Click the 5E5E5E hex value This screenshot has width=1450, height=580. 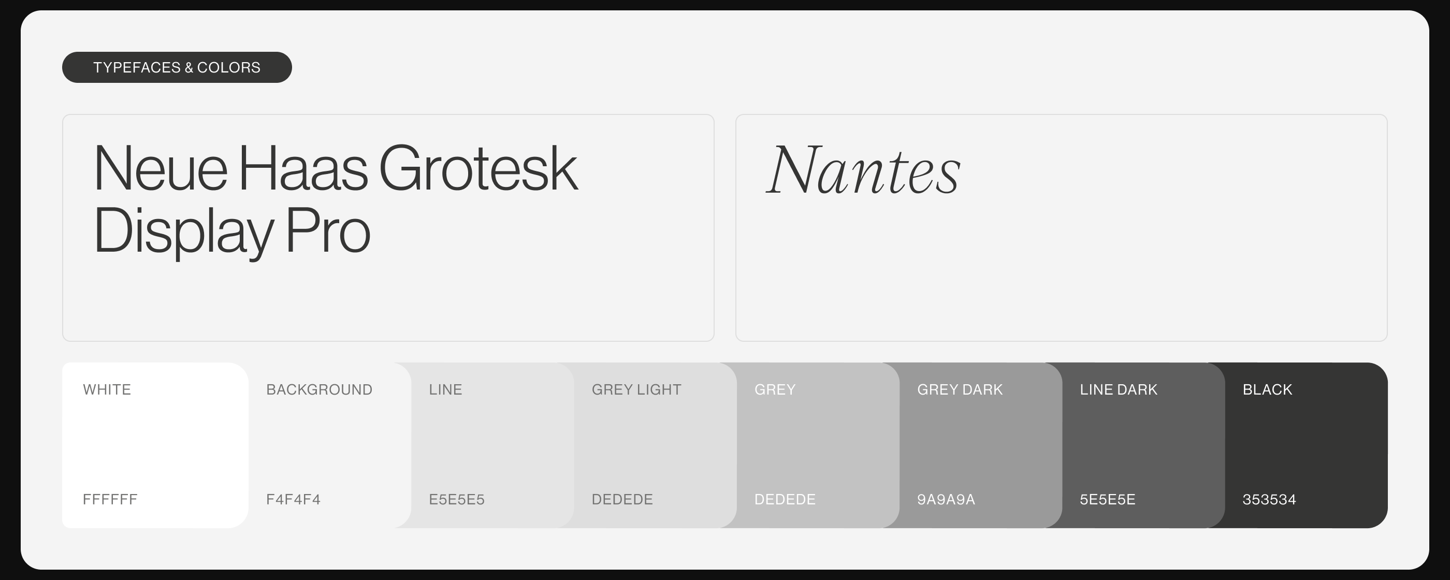[x=1107, y=500]
